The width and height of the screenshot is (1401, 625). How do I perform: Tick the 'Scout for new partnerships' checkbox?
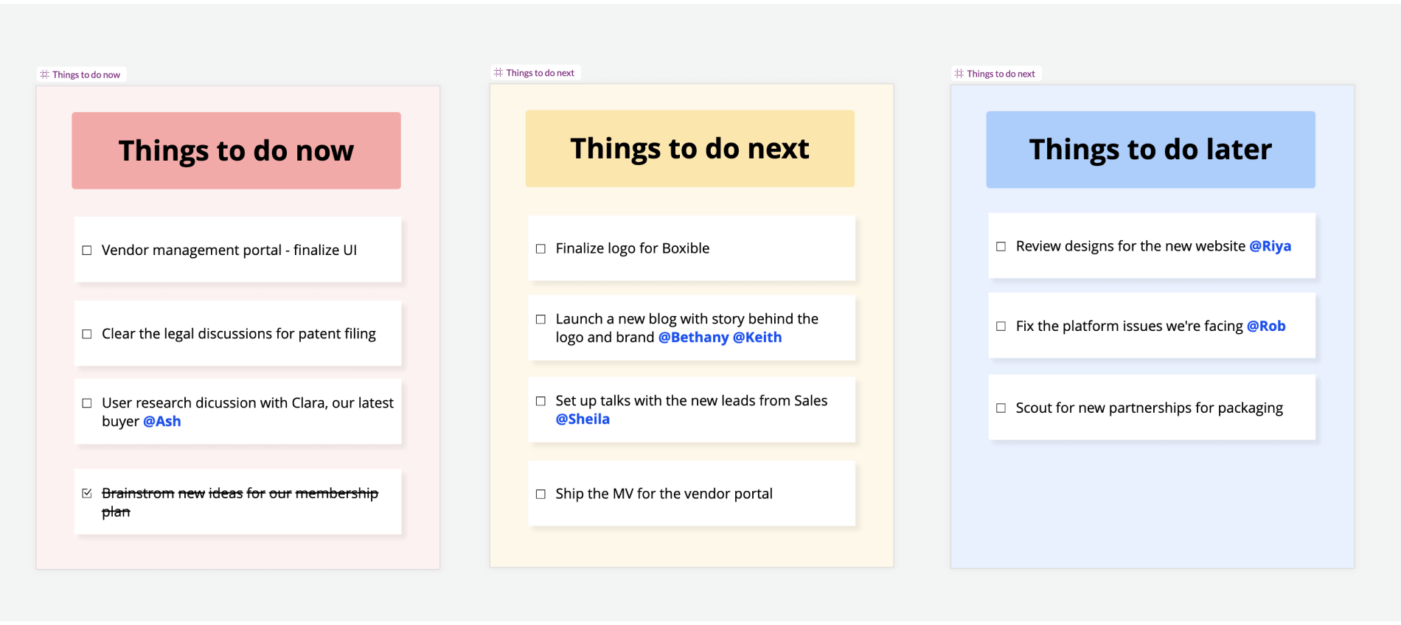[1001, 408]
